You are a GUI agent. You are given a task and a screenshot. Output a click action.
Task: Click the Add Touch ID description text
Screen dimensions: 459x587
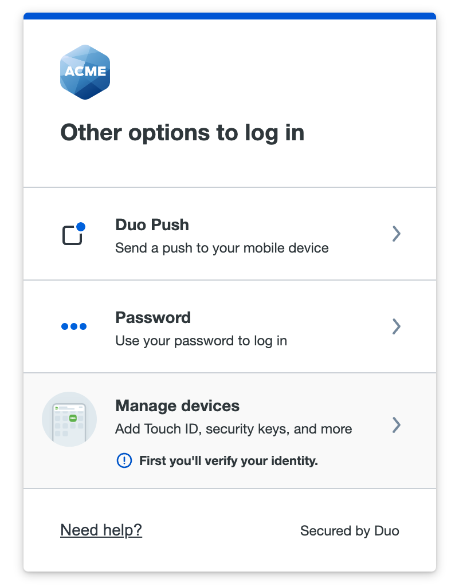click(233, 429)
